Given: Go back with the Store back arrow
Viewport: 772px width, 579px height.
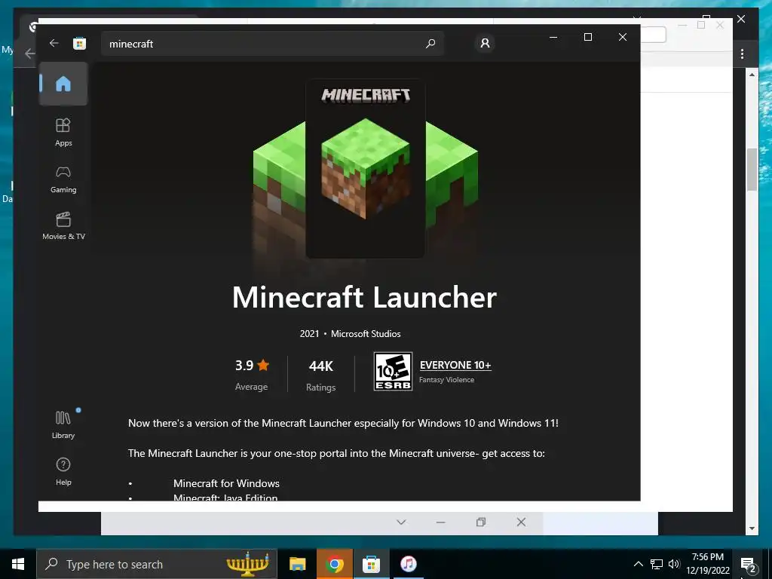Looking at the screenshot, I should pyautogui.click(x=54, y=43).
